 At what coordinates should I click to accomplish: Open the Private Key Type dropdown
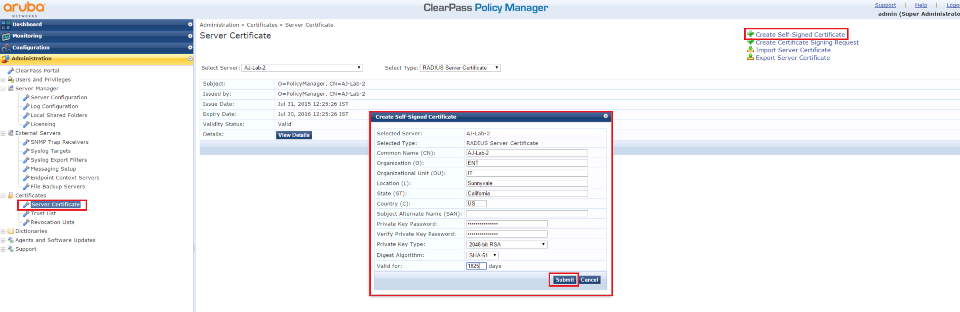click(x=507, y=245)
